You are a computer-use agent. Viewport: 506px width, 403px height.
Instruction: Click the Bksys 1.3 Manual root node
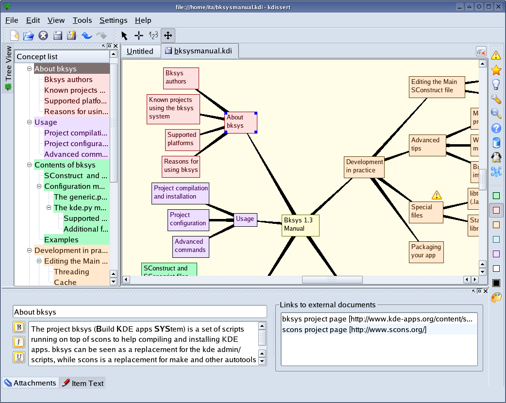pyautogui.click(x=301, y=226)
